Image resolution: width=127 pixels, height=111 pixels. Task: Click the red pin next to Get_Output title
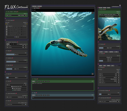tap(18, 12)
